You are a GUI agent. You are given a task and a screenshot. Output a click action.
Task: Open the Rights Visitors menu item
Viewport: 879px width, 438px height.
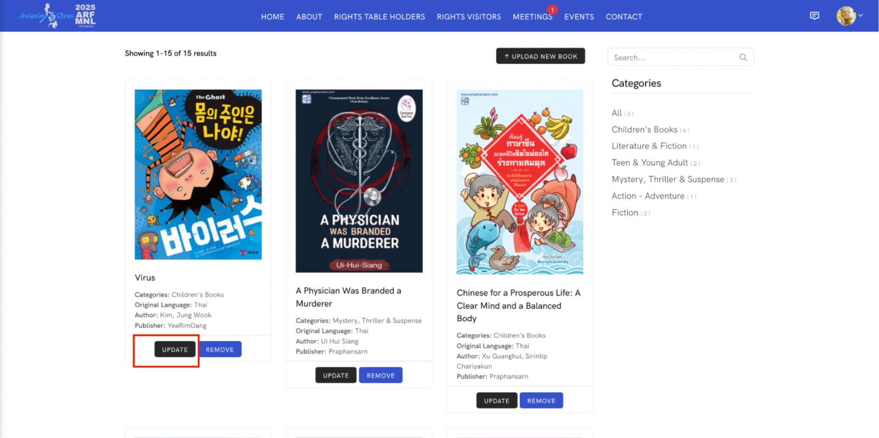pos(469,17)
